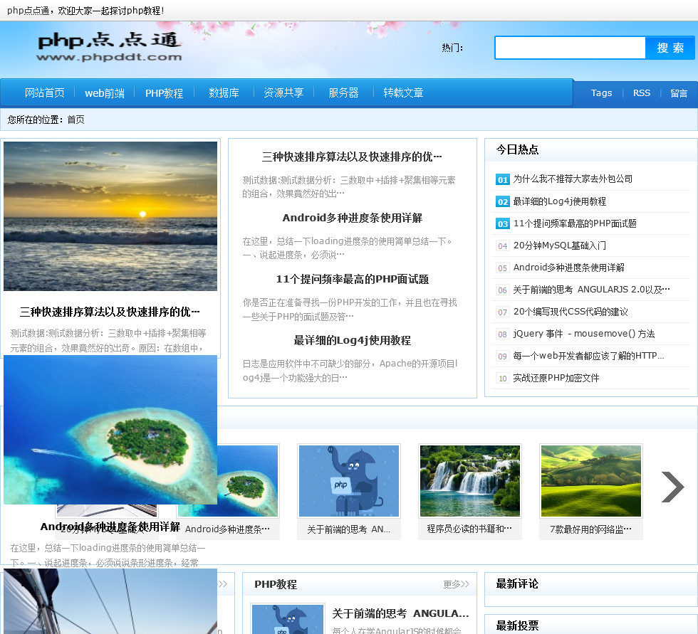Open caption Android多种进度条 under island thumbnail
The height and width of the screenshot is (634, 698).
[x=227, y=529]
